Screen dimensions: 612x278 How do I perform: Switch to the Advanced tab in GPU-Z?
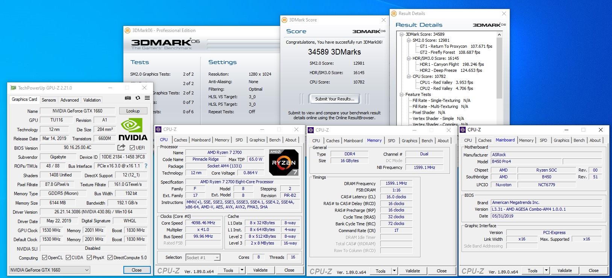click(x=70, y=100)
